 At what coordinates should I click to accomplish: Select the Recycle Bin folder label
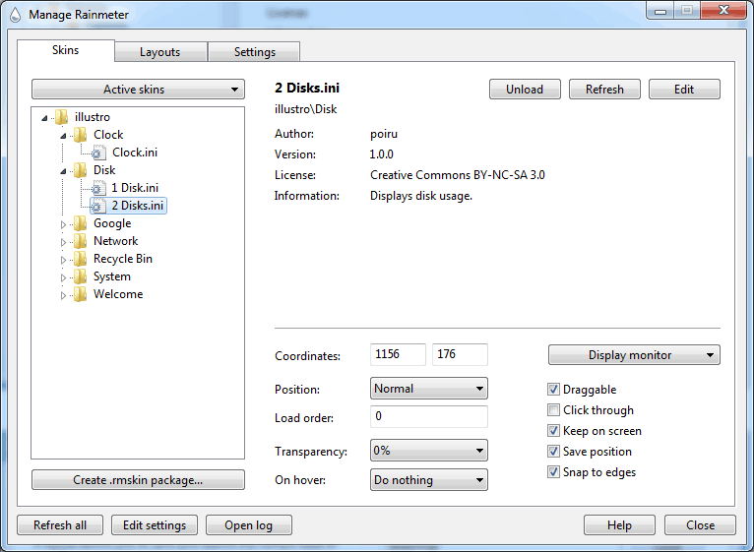pyautogui.click(x=123, y=259)
